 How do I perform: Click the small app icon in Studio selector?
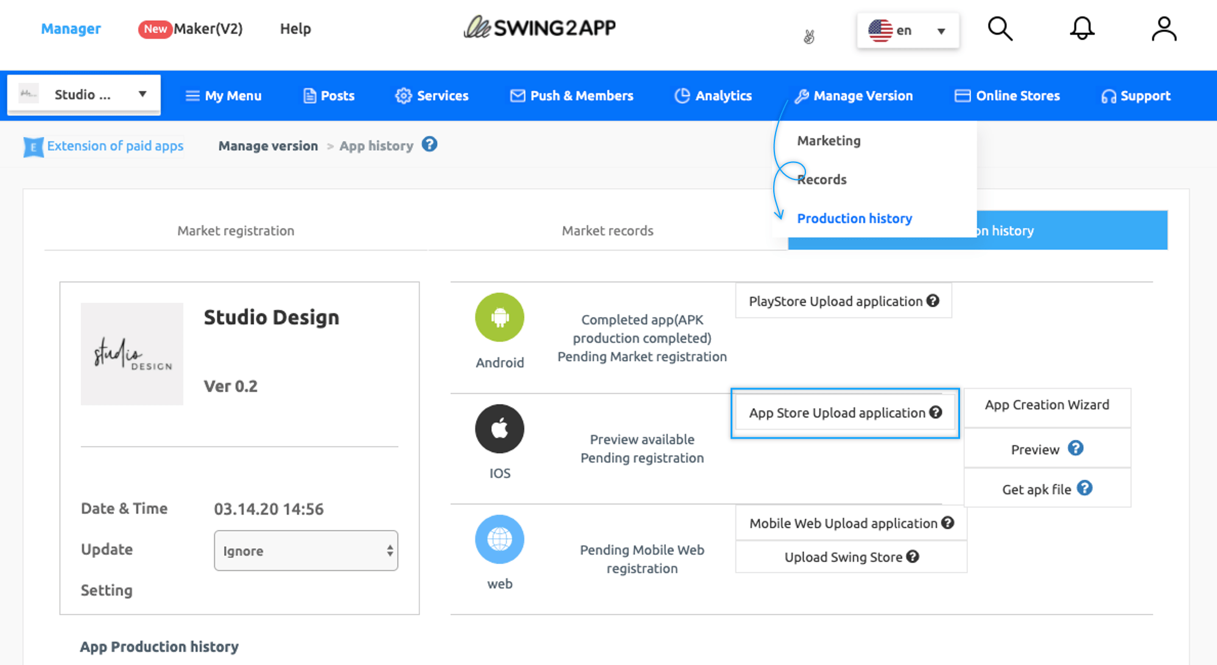[x=29, y=94]
